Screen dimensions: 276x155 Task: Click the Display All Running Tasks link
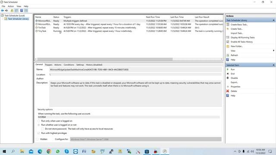click(x=242, y=37)
